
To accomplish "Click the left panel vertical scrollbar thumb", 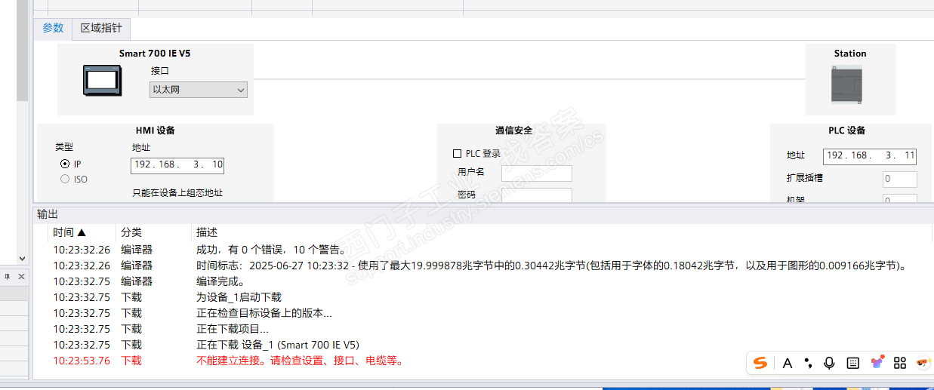I will click(23, 50).
